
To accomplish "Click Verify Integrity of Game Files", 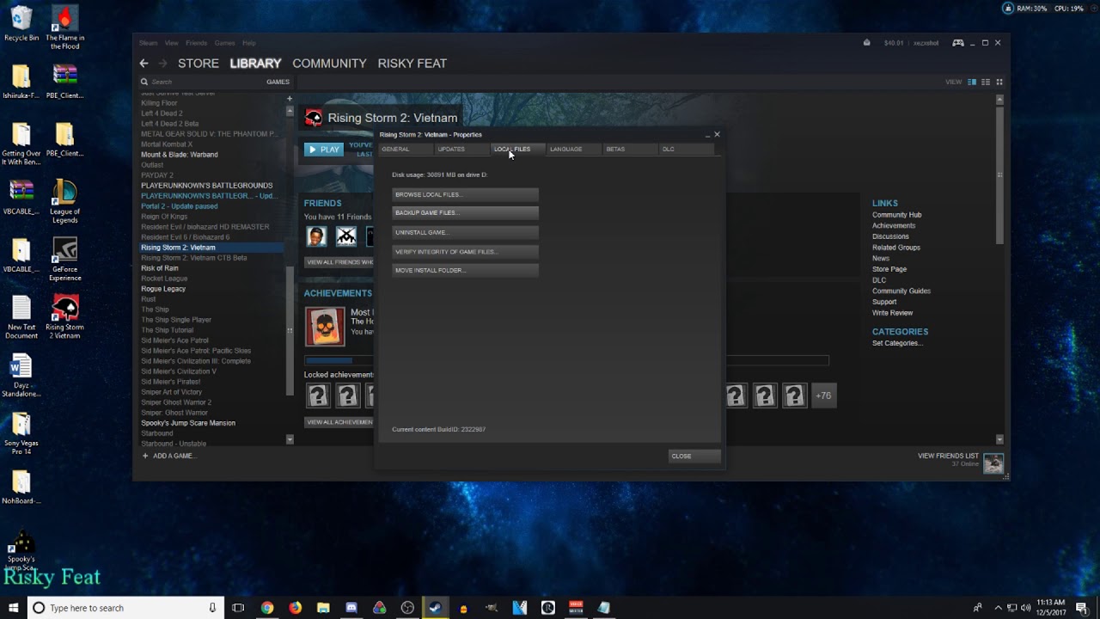I will 465,252.
